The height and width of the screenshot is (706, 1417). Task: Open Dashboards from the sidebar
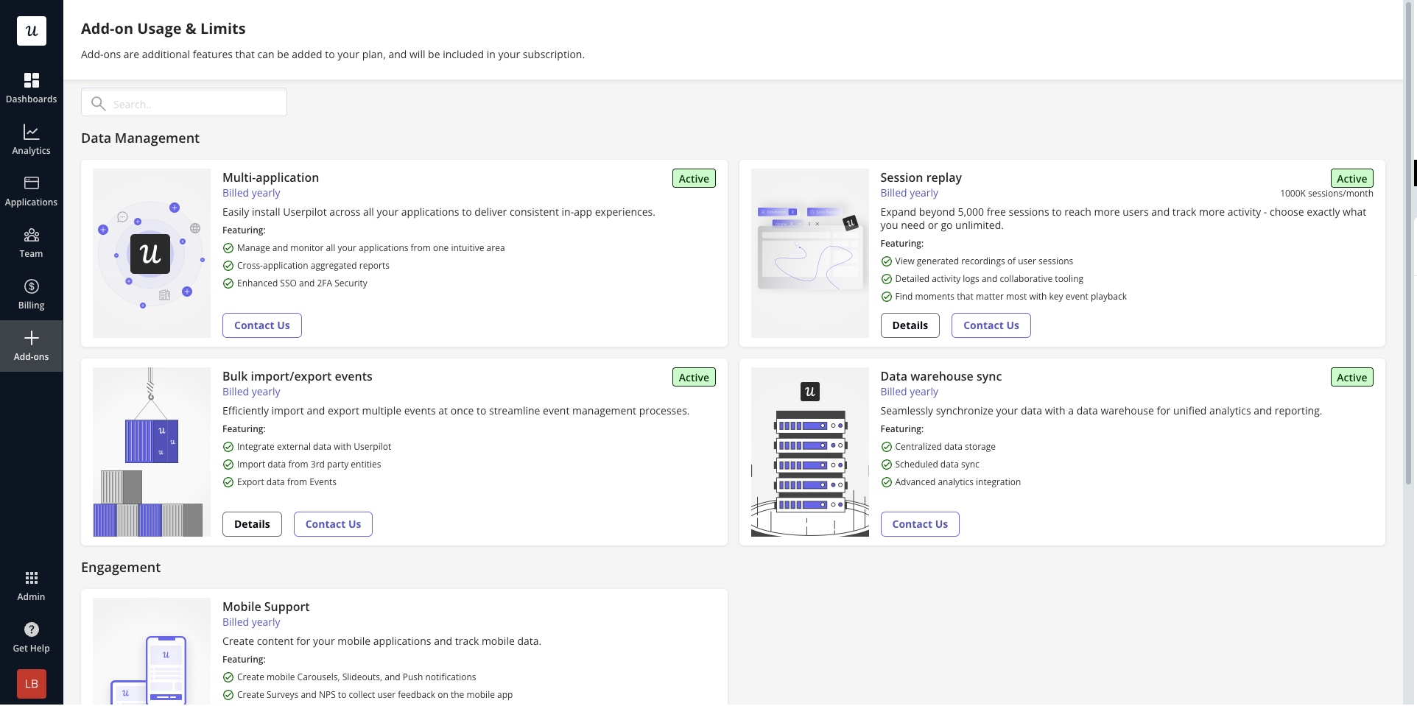coord(31,88)
